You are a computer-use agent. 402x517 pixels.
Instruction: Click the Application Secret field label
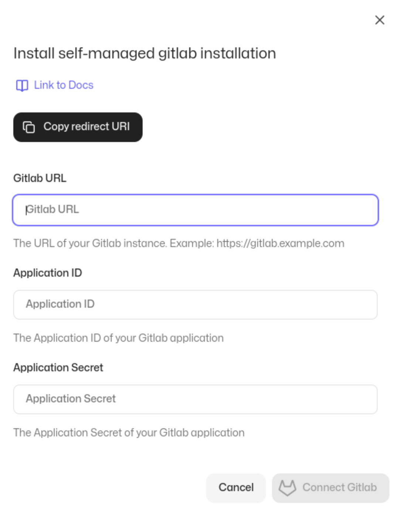58,368
